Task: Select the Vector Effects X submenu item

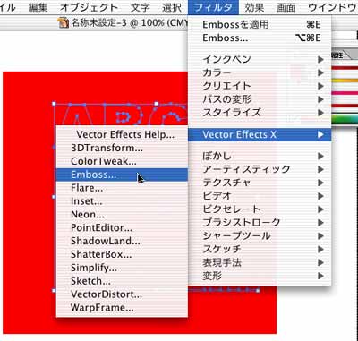Action: (260, 134)
